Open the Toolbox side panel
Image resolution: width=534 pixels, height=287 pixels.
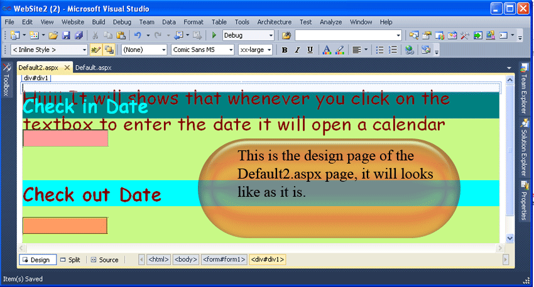tap(6, 80)
